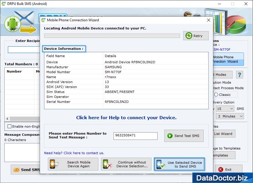The image size is (253, 183).
Task: Select the Serial Number row
Action: (126, 102)
